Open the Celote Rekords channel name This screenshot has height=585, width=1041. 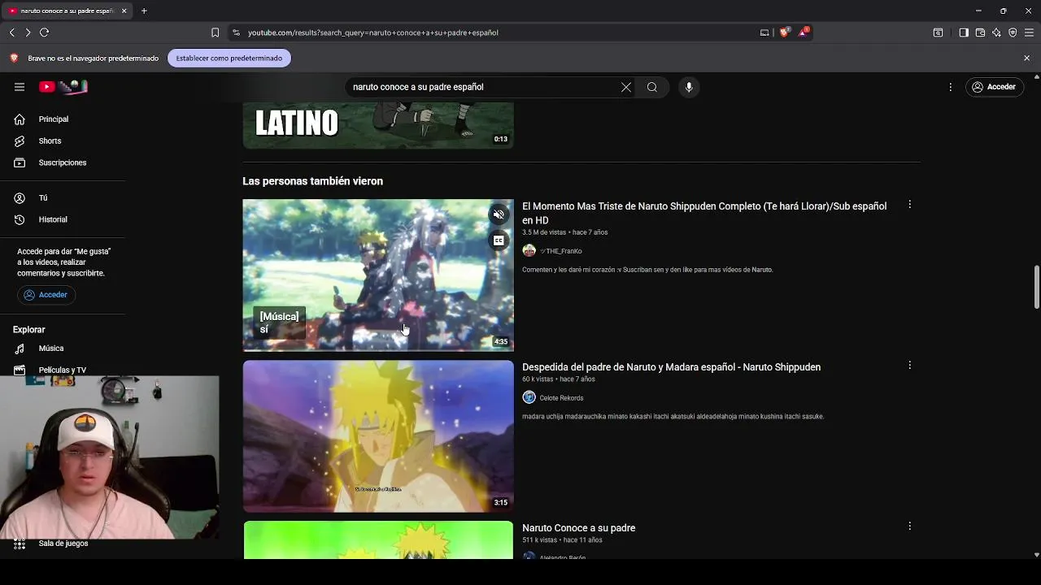coord(561,398)
